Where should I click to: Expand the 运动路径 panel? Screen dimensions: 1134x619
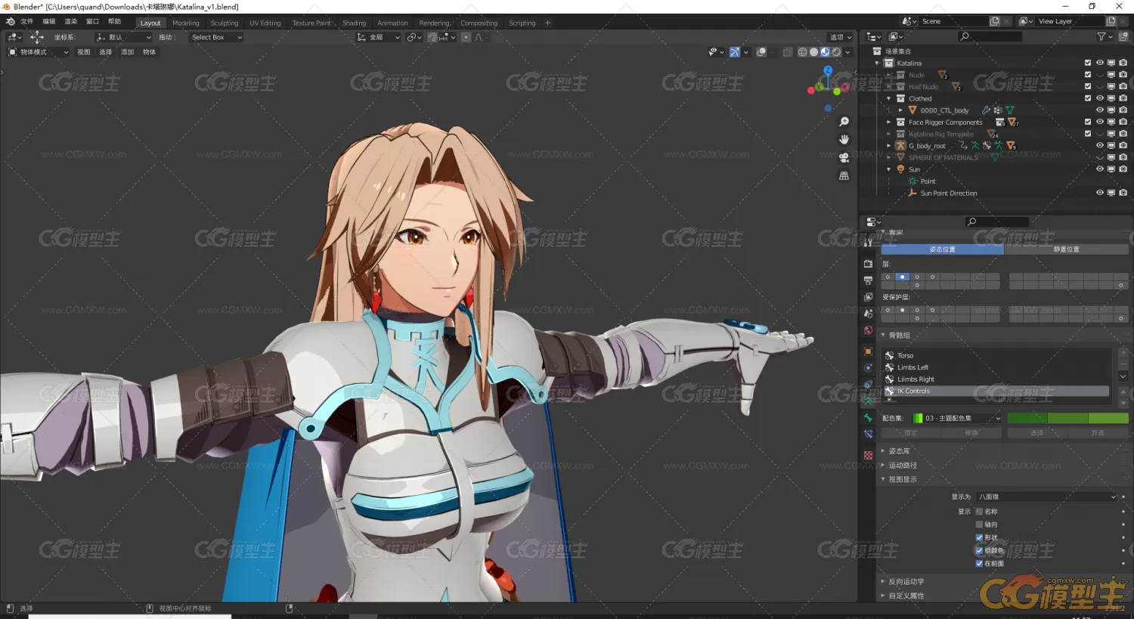902,466
